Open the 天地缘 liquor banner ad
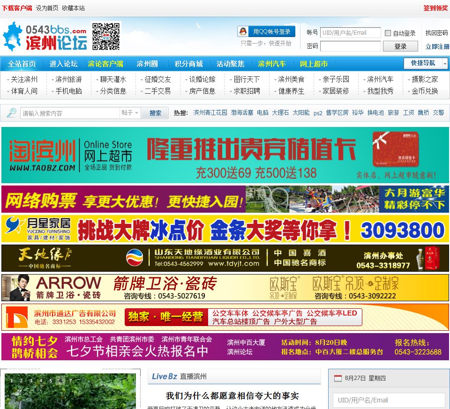The height and width of the screenshot is (409, 450). coord(225,258)
